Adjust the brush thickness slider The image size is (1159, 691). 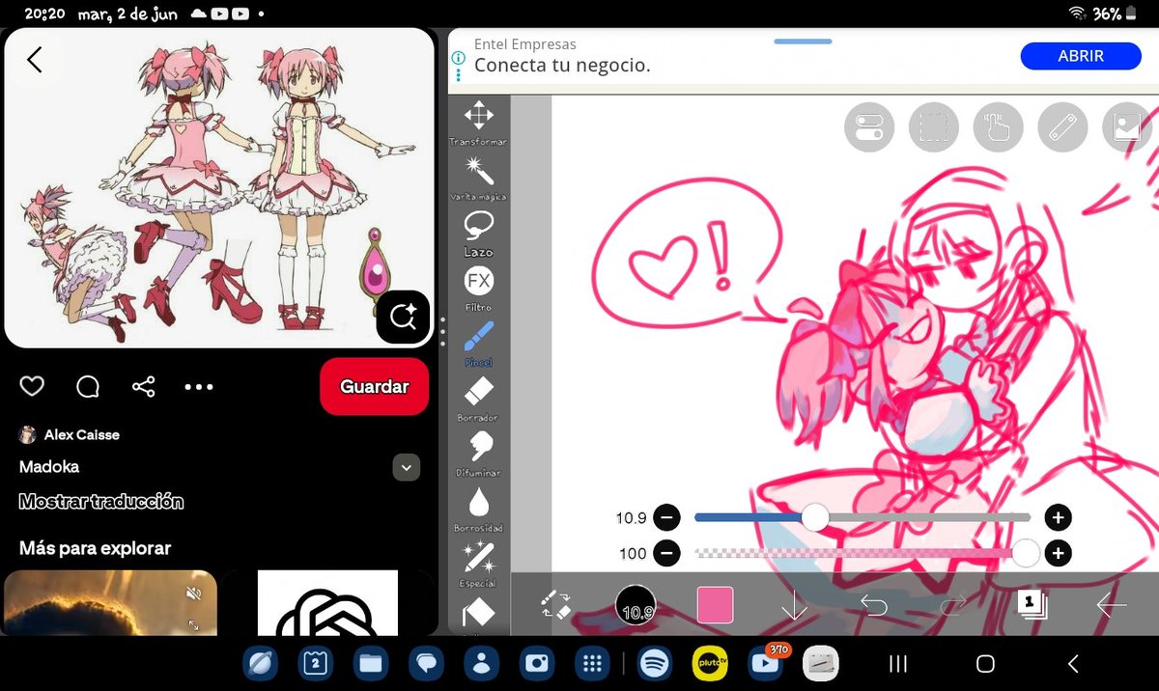862,518
